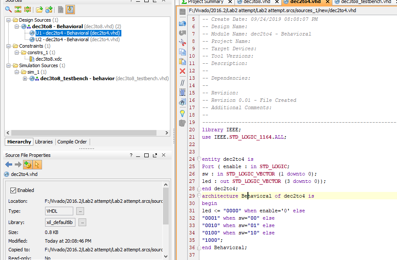The image size is (397, 260).
Task: Toggle the light bulb icon in the editor sidebar
Action: [182, 113]
